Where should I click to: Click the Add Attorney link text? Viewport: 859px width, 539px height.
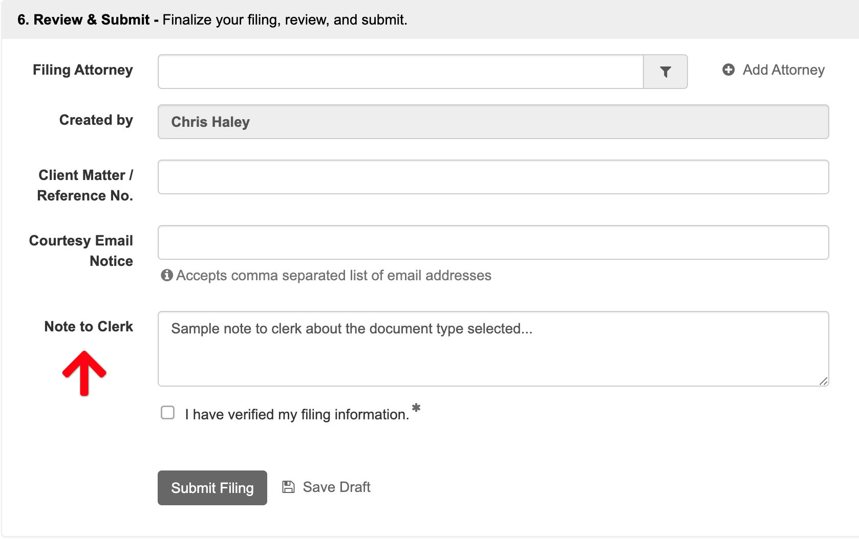784,70
